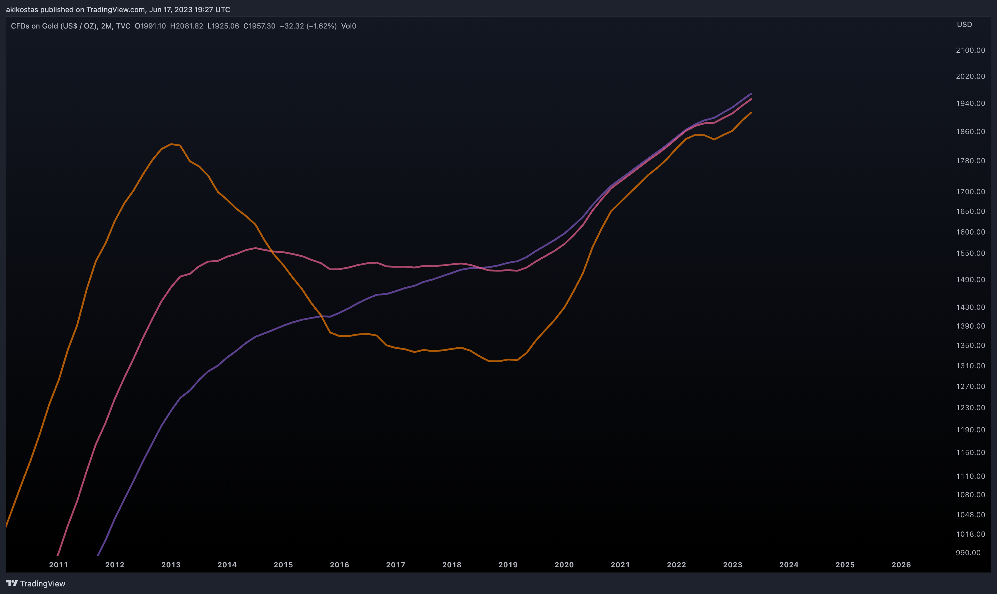Click the 1350.00 price axis label
Viewport: 997px width, 594px height.
click(971, 346)
